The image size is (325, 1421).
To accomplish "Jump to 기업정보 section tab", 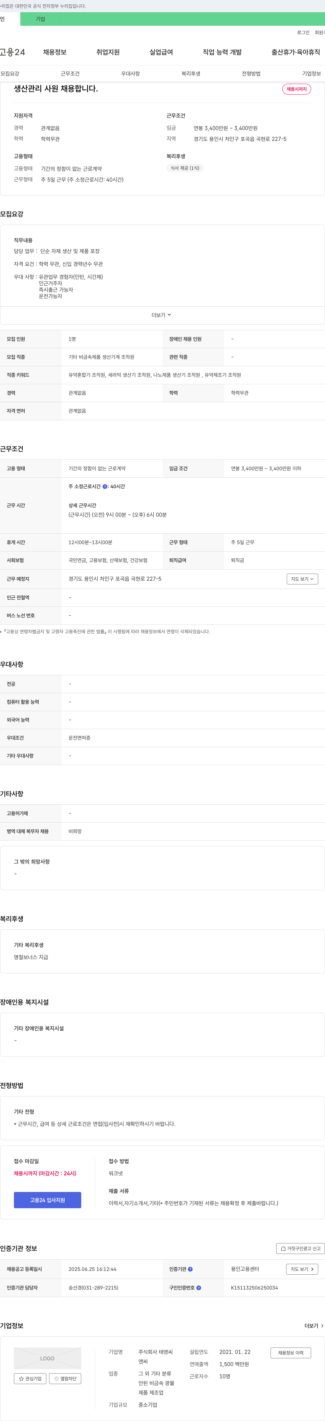I will [311, 74].
